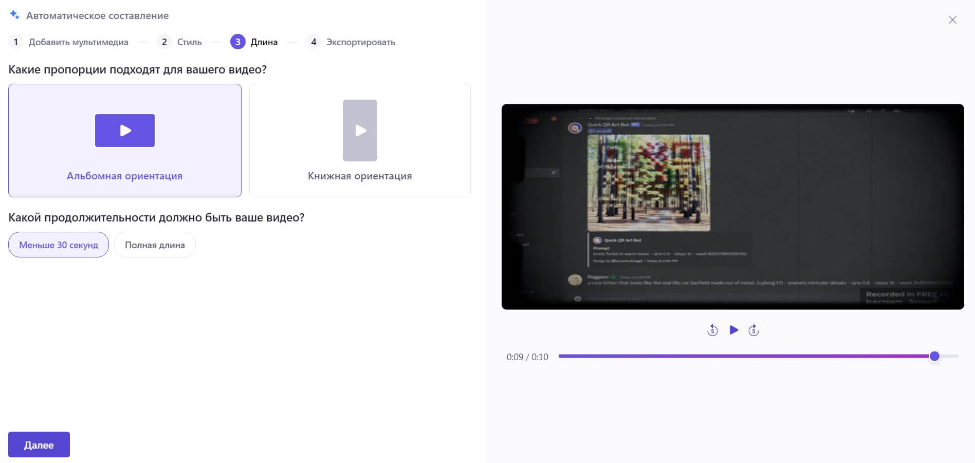Screen dimensions: 975x463
Task: Click the video preview thumbnail
Action: [x=733, y=207]
